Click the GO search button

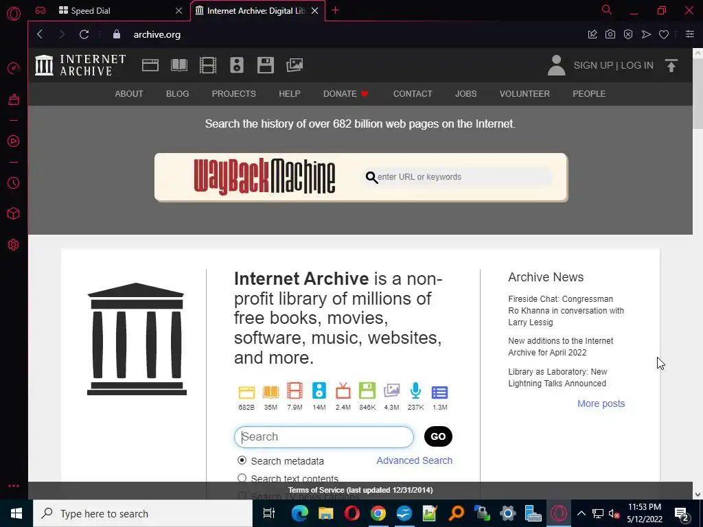pyautogui.click(x=438, y=436)
